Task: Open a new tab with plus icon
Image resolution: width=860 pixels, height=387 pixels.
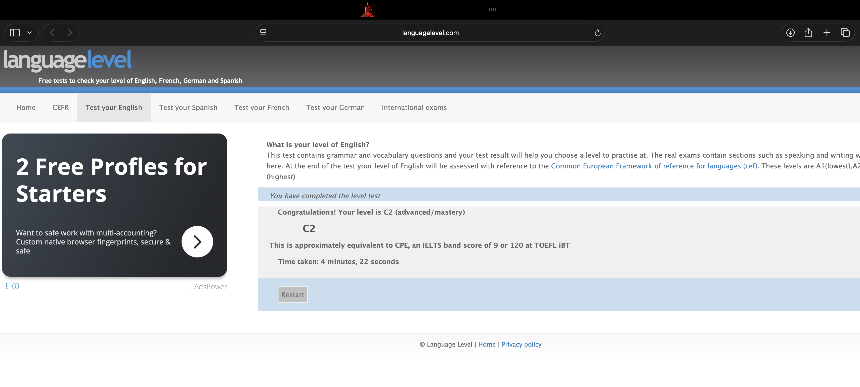Action: tap(827, 33)
